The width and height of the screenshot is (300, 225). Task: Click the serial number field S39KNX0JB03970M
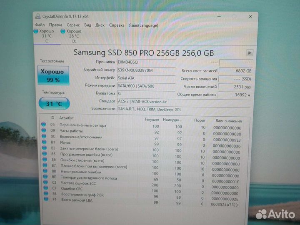coord(146,70)
